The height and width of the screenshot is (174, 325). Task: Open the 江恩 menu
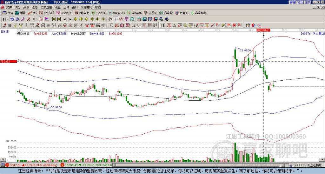pyautogui.click(x=35, y=7)
